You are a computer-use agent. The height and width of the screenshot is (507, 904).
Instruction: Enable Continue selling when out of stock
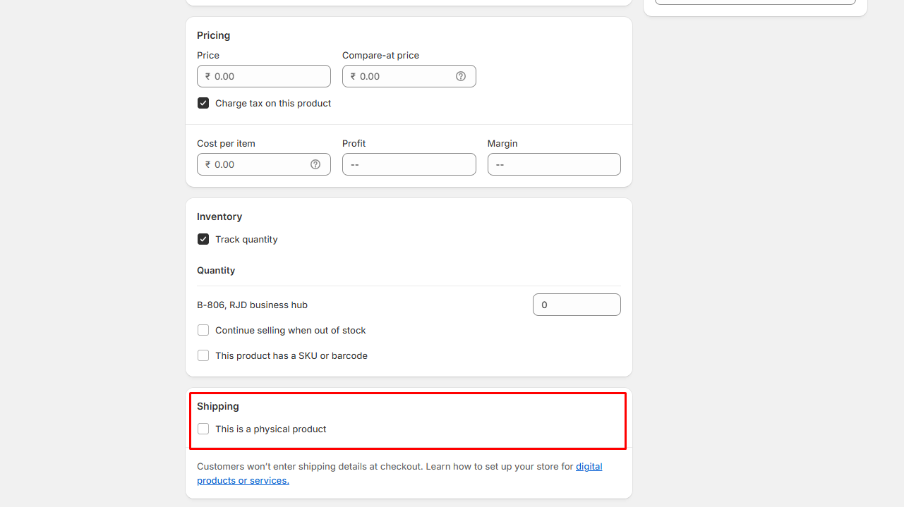tap(203, 330)
